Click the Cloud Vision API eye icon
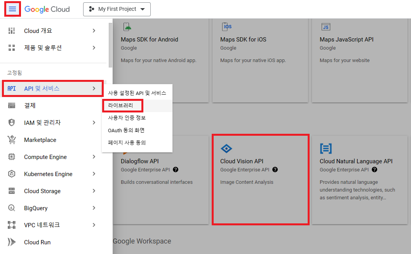Viewport: 411px width, 254px height. pos(226,149)
